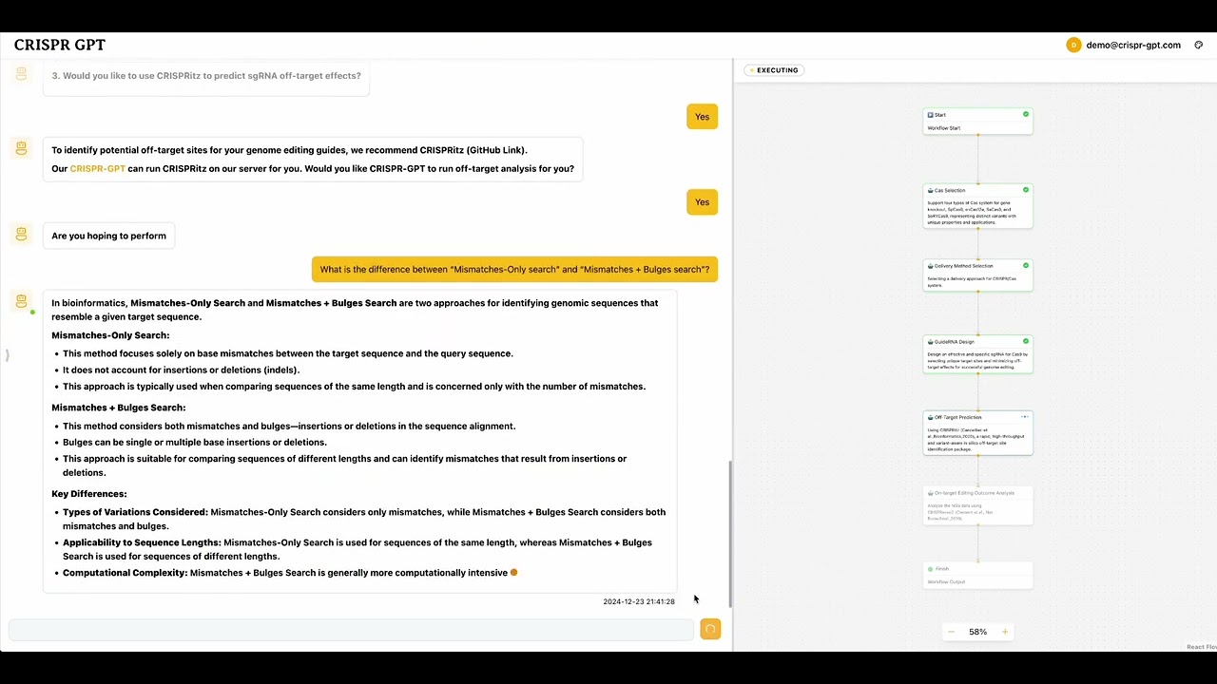
Task: Click the loading send button in chat
Action: pos(710,629)
